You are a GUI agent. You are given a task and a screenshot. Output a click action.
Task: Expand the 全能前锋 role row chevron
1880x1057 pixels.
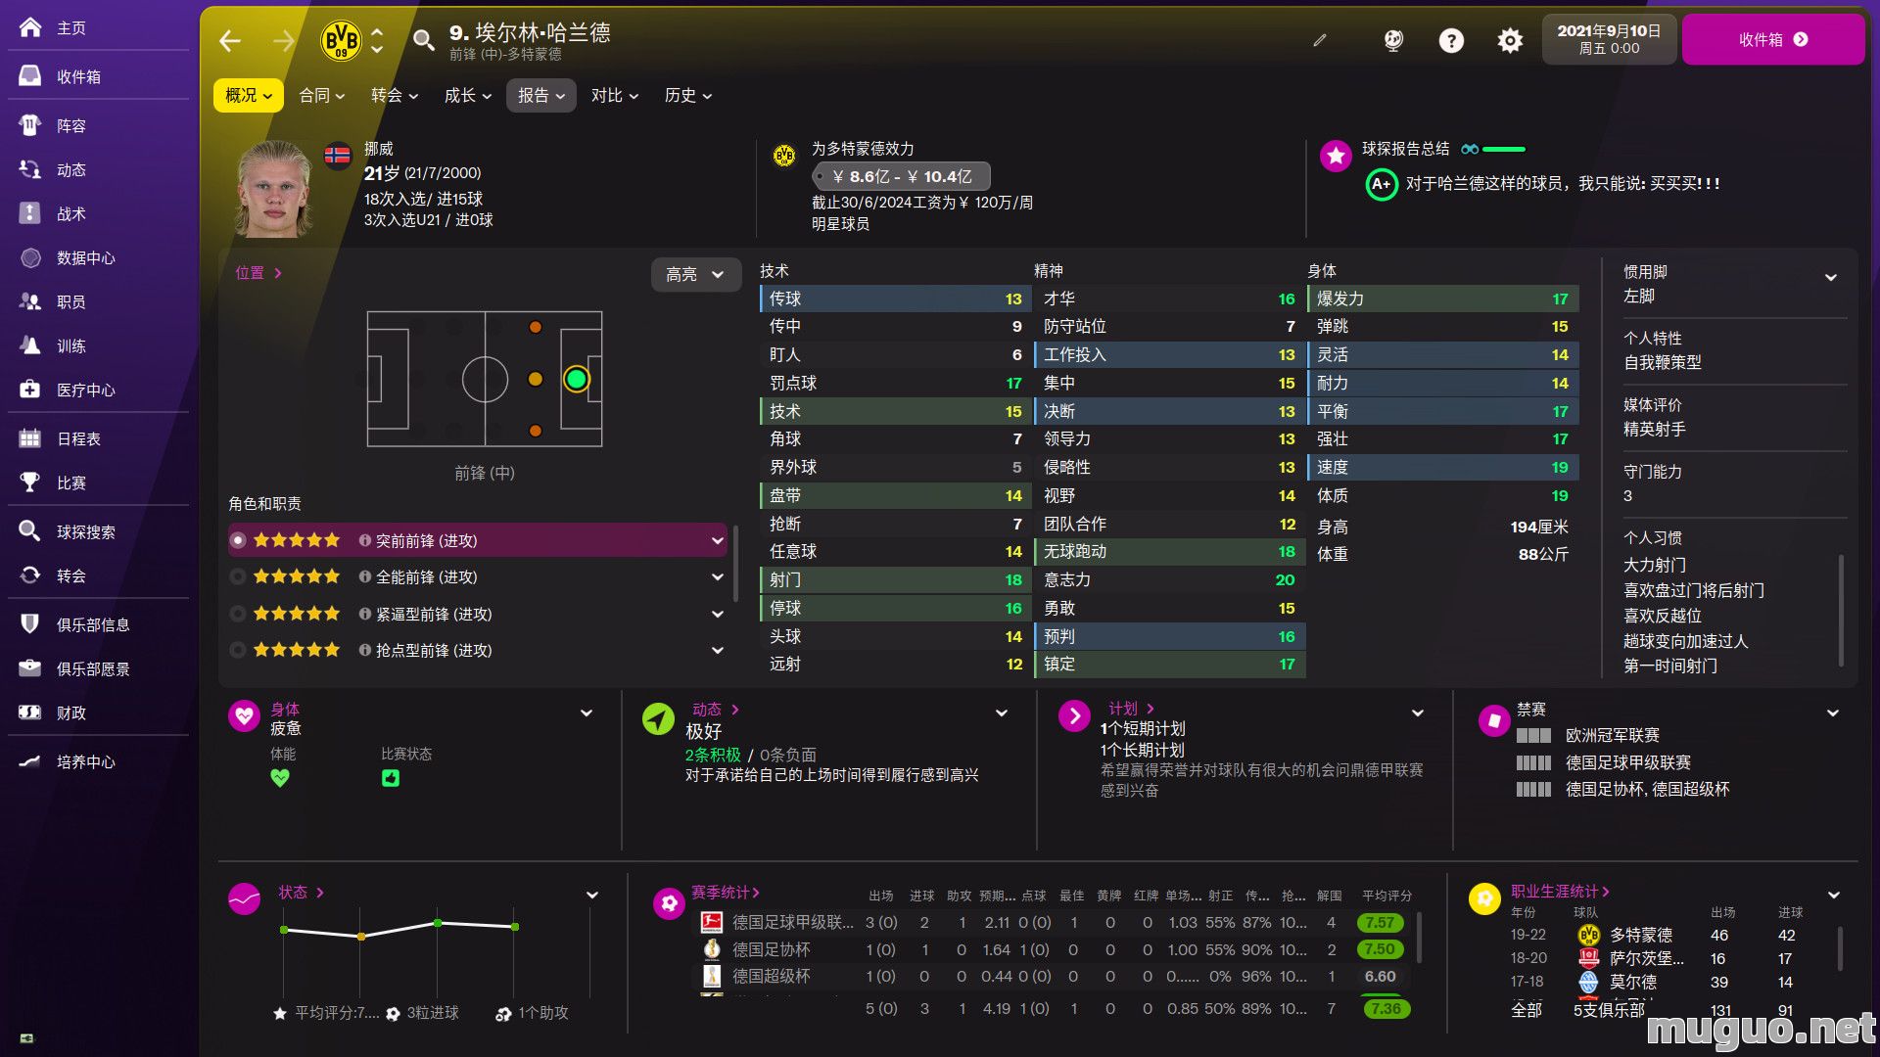(717, 577)
